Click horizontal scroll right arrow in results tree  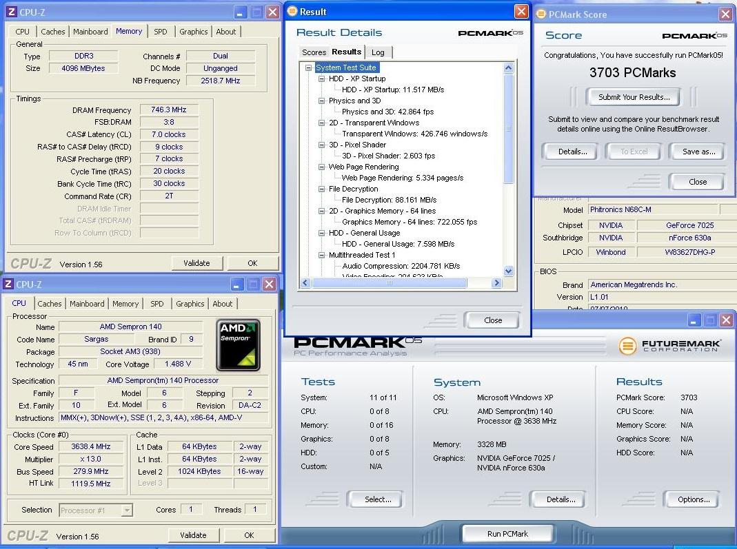coord(497,282)
